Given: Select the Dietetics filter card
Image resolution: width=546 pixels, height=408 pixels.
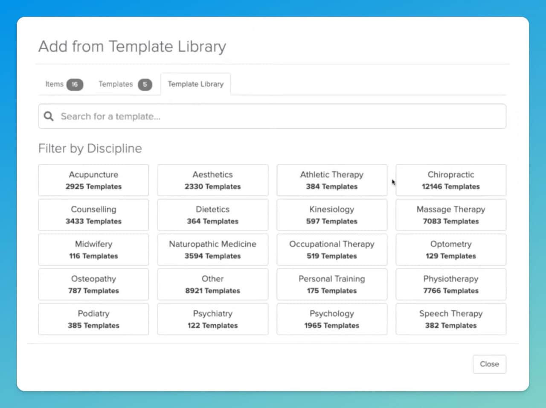Looking at the screenshot, I should (212, 215).
